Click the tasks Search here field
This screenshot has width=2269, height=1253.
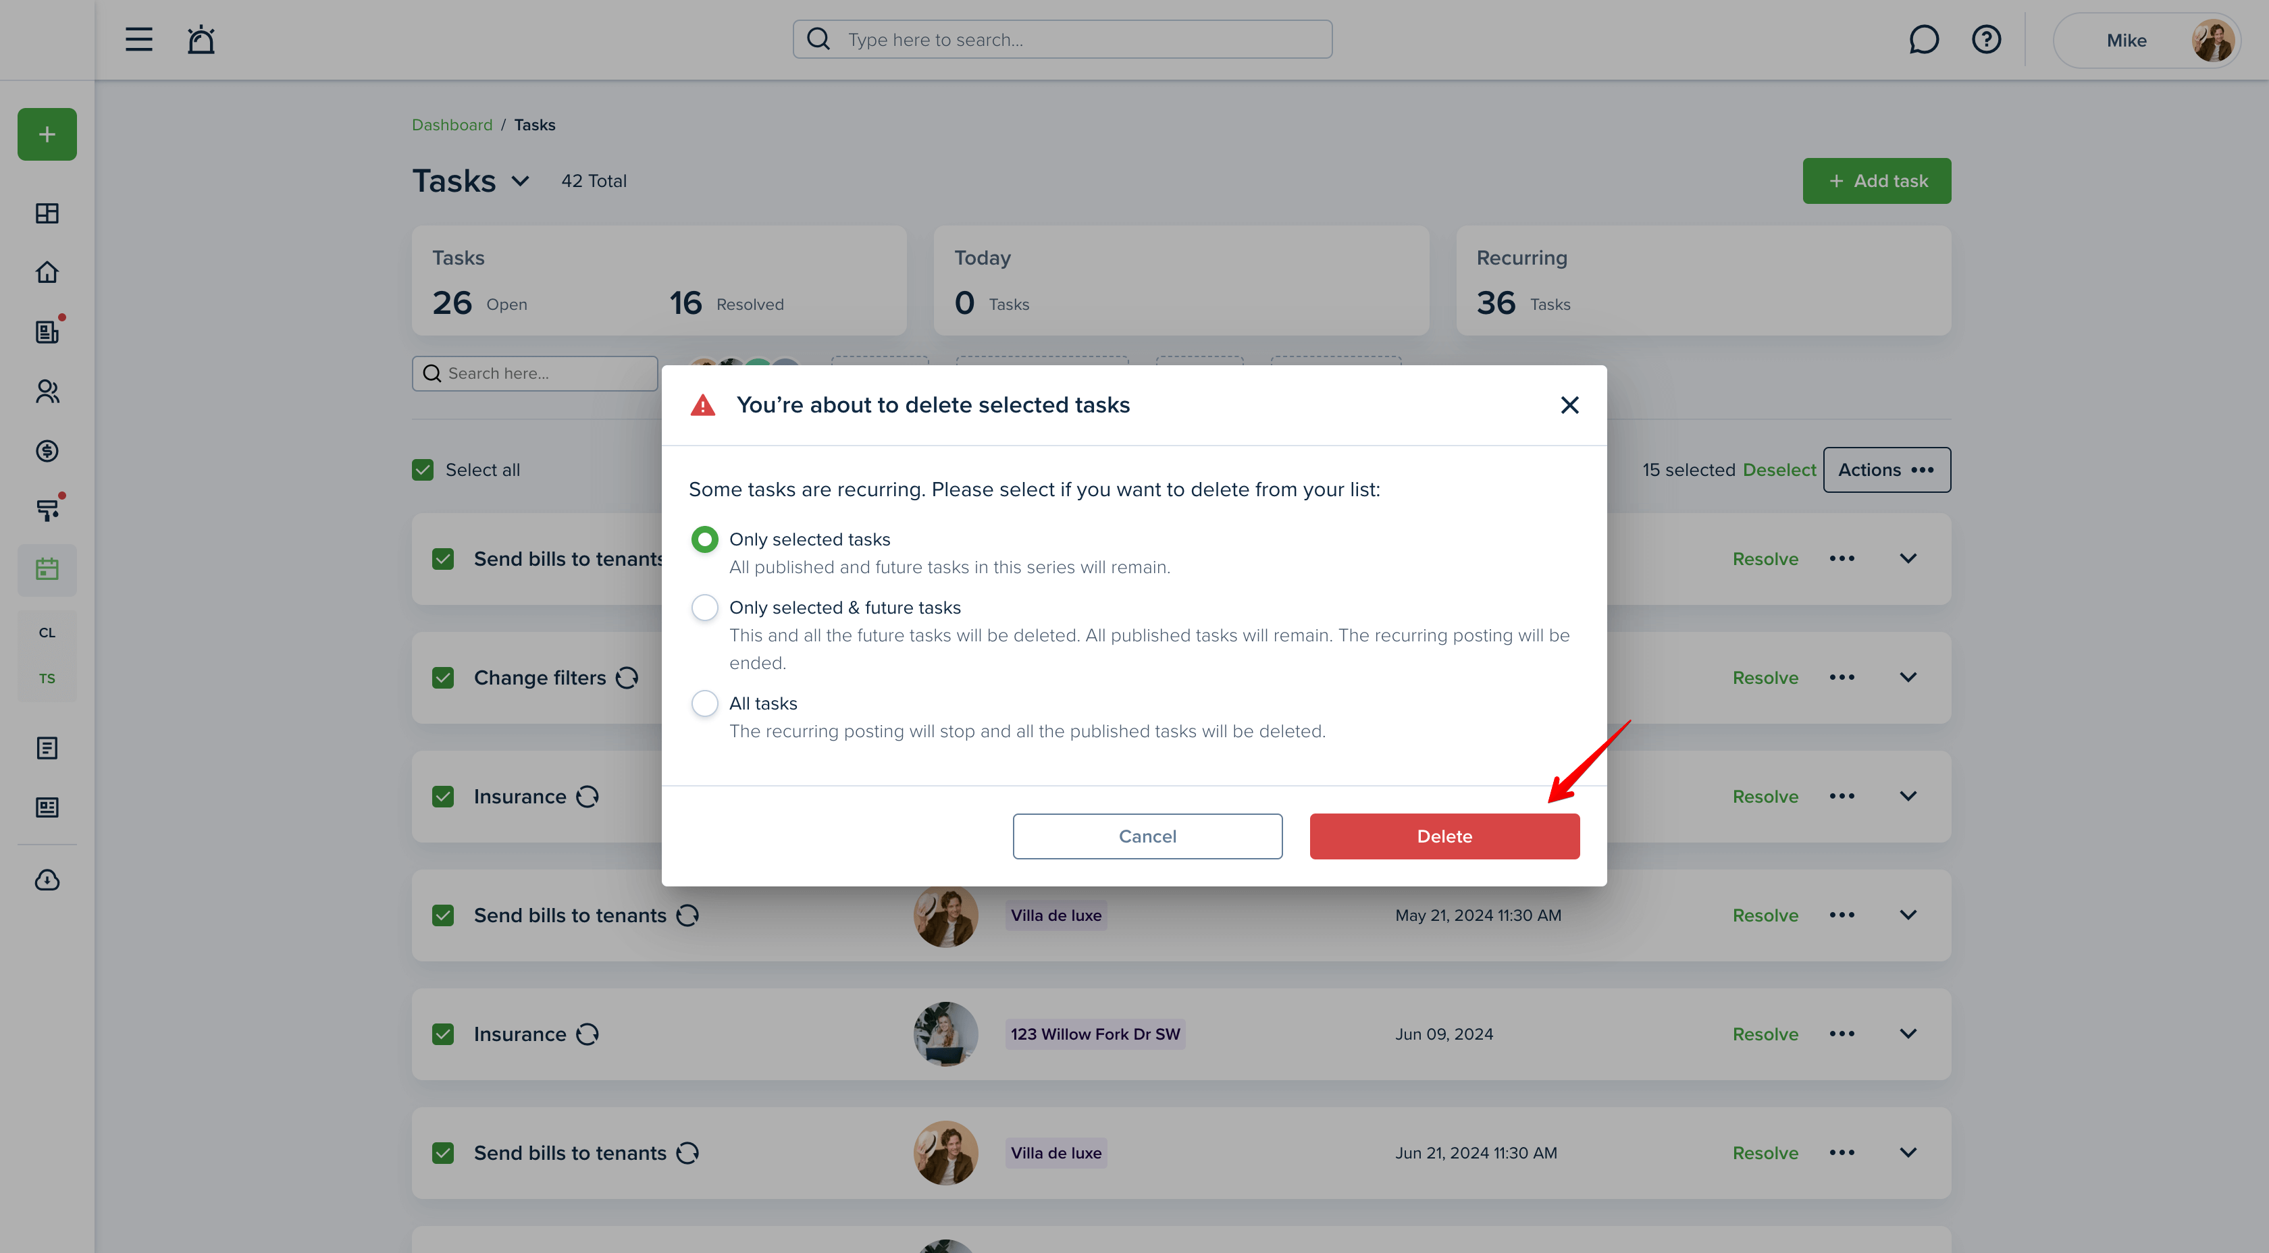(x=535, y=373)
